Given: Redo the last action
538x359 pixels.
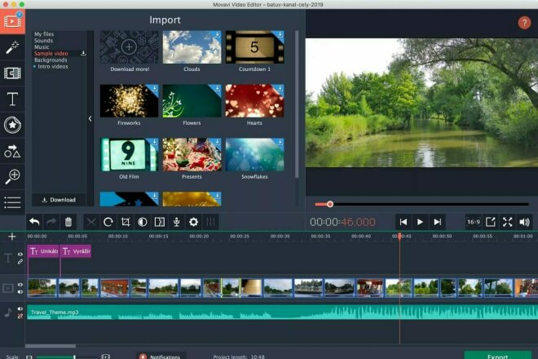Looking at the screenshot, I should 51,222.
